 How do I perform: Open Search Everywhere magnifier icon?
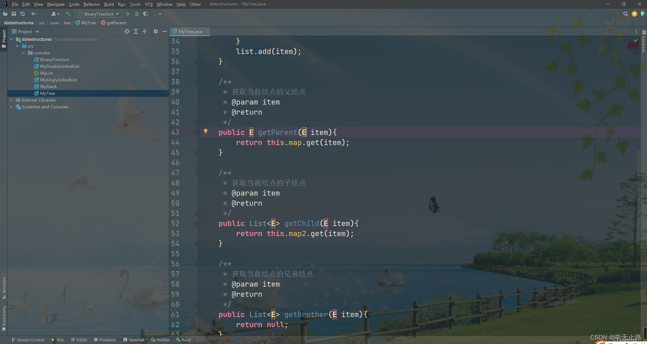pos(626,14)
